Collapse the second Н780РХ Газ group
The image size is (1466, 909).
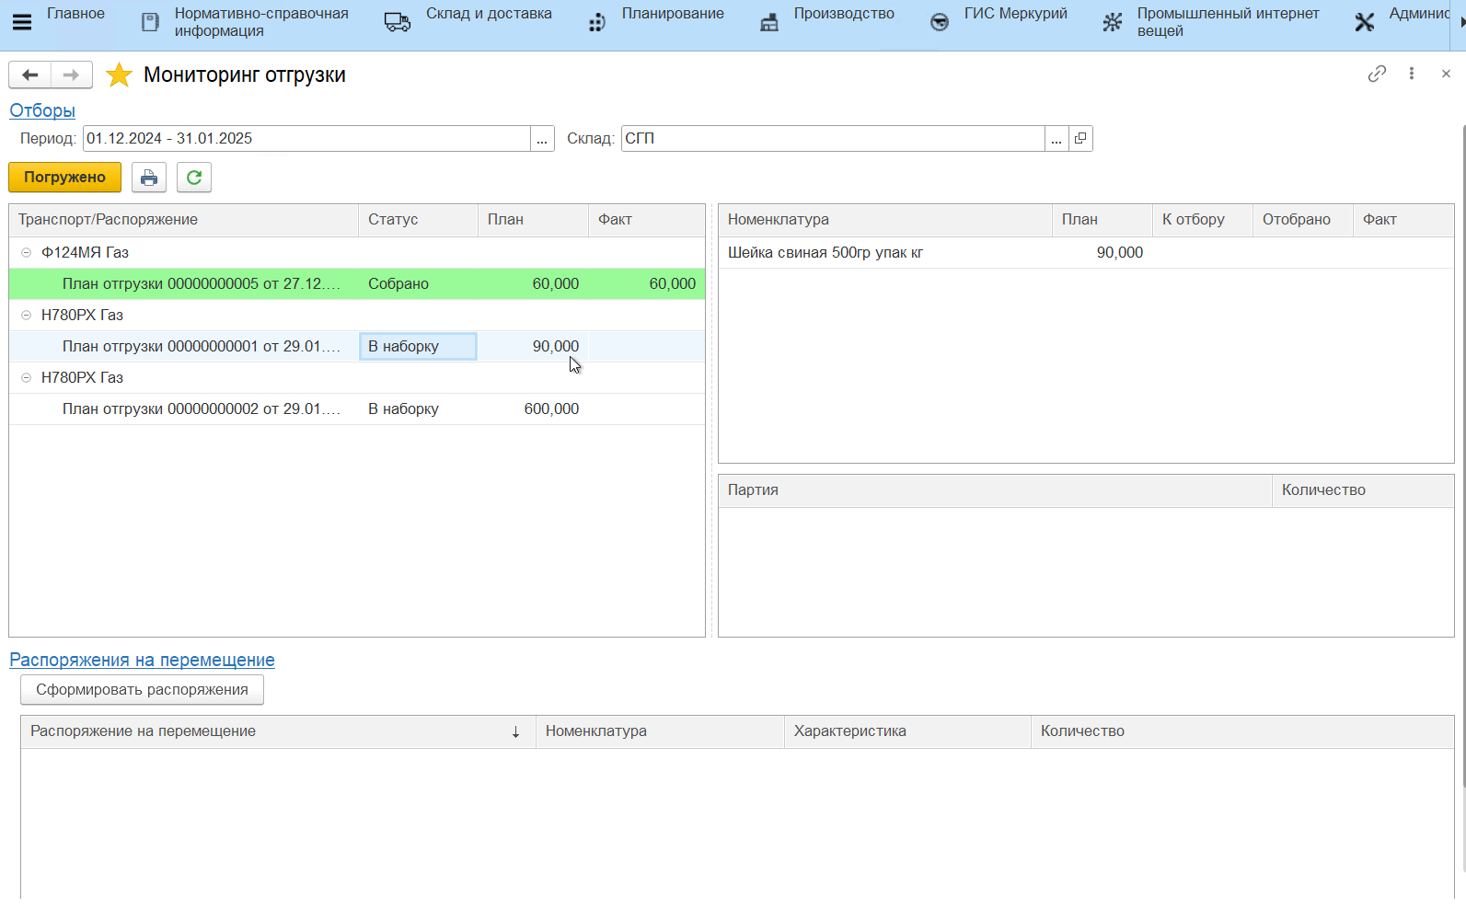point(27,378)
